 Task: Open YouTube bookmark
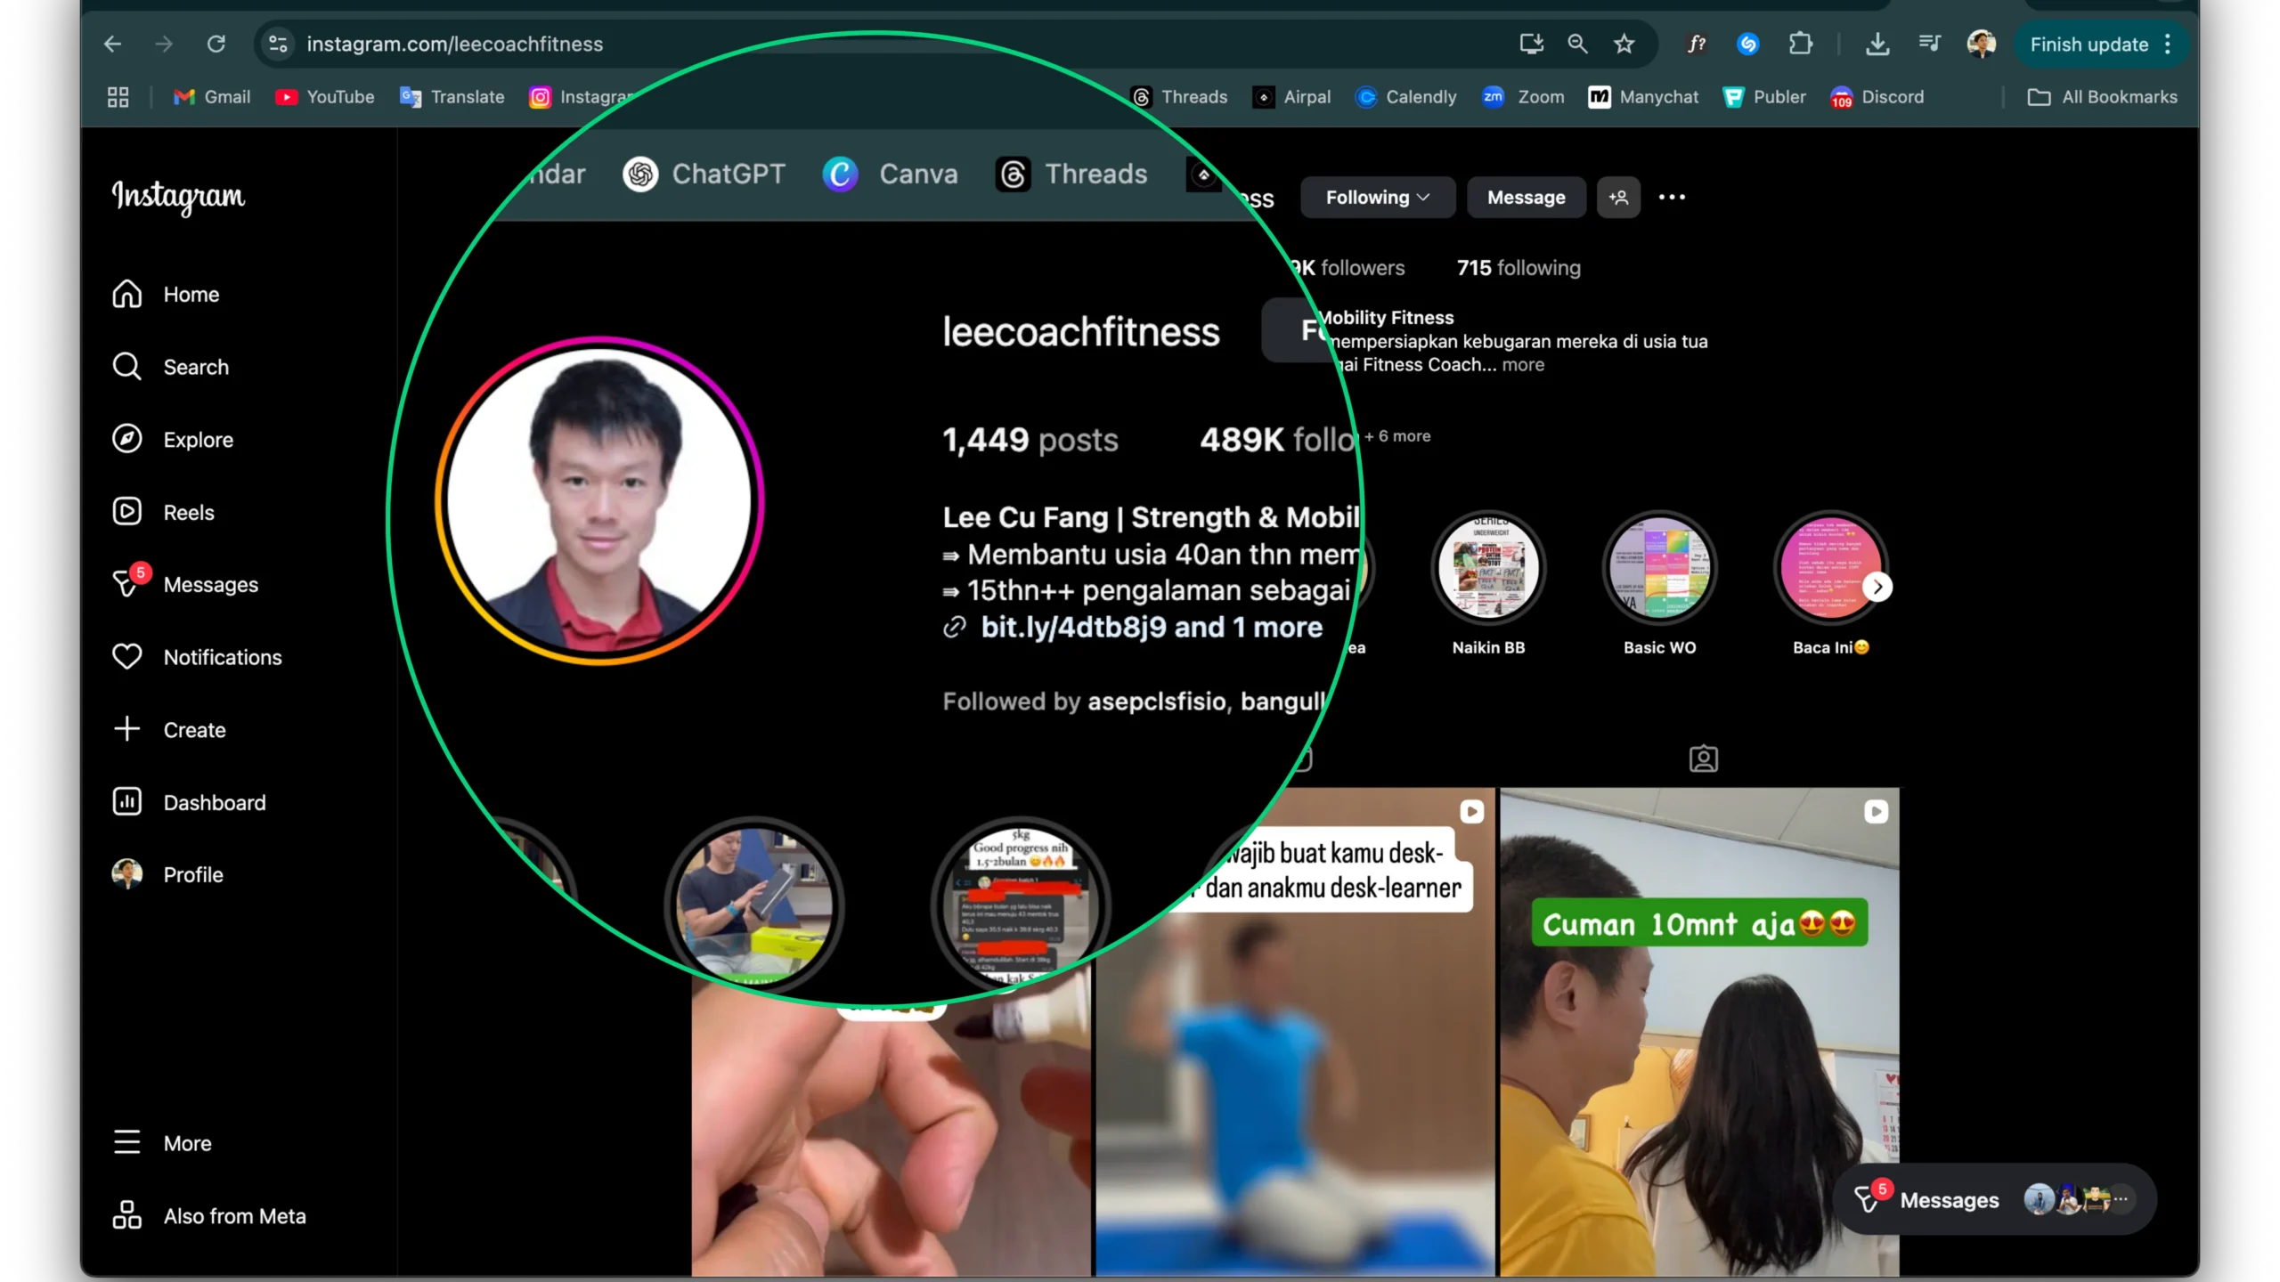(324, 97)
